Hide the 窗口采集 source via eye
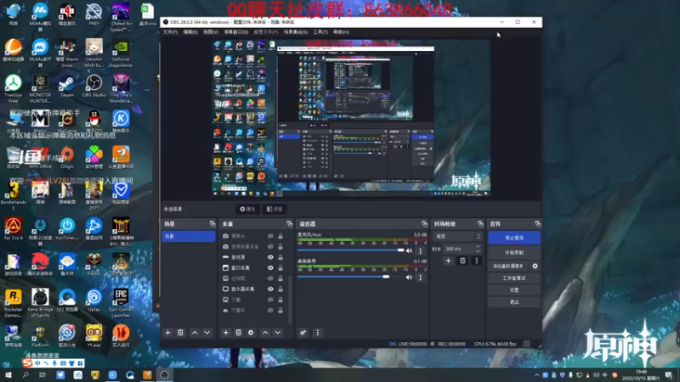680x382 pixels. (x=270, y=267)
